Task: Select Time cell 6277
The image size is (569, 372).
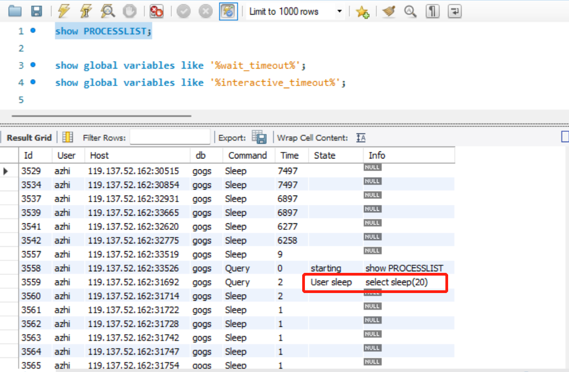Action: click(292, 227)
